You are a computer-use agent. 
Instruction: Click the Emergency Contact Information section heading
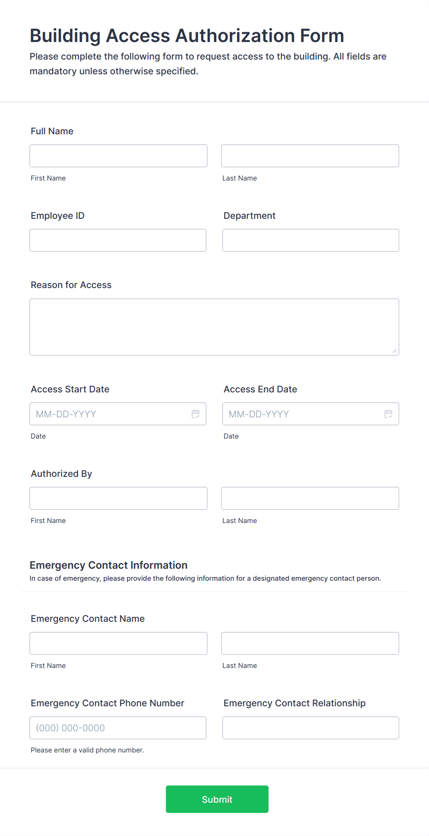(x=108, y=565)
